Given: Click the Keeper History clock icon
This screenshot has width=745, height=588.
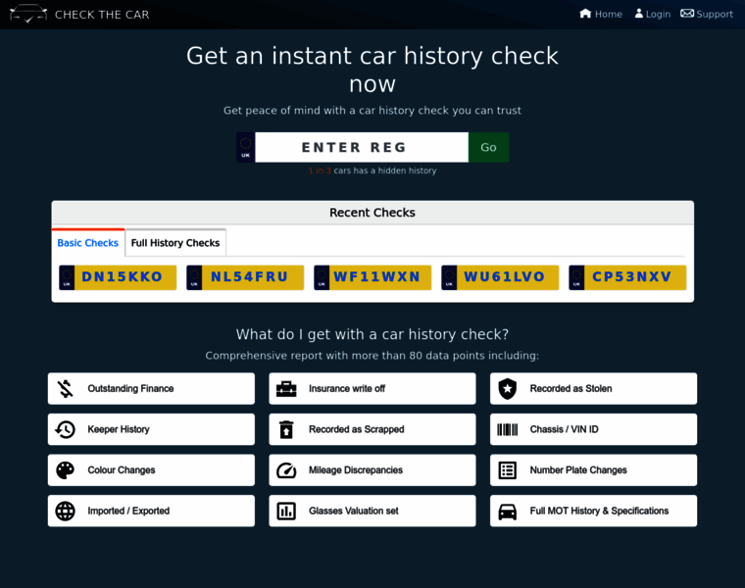Looking at the screenshot, I should 65,429.
